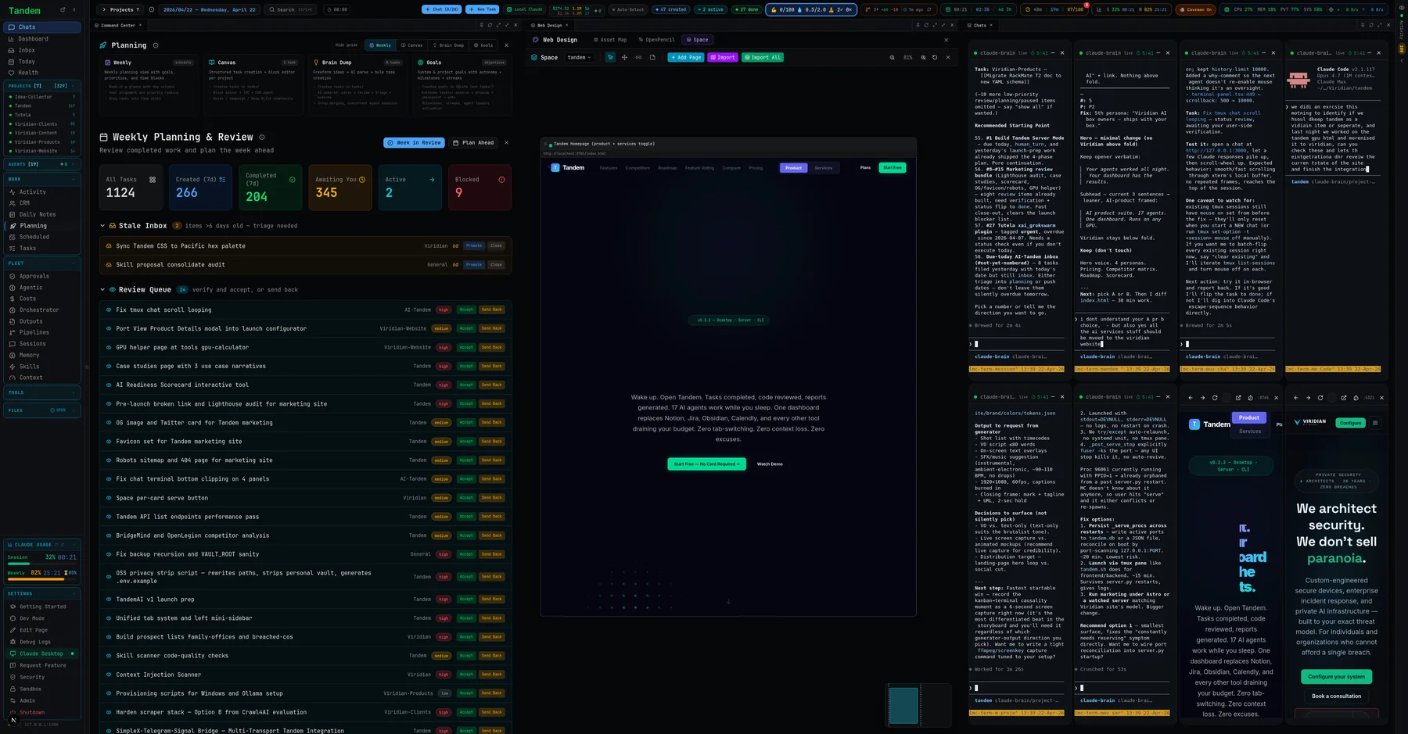Open Orchestrator under Fleet

42,310
